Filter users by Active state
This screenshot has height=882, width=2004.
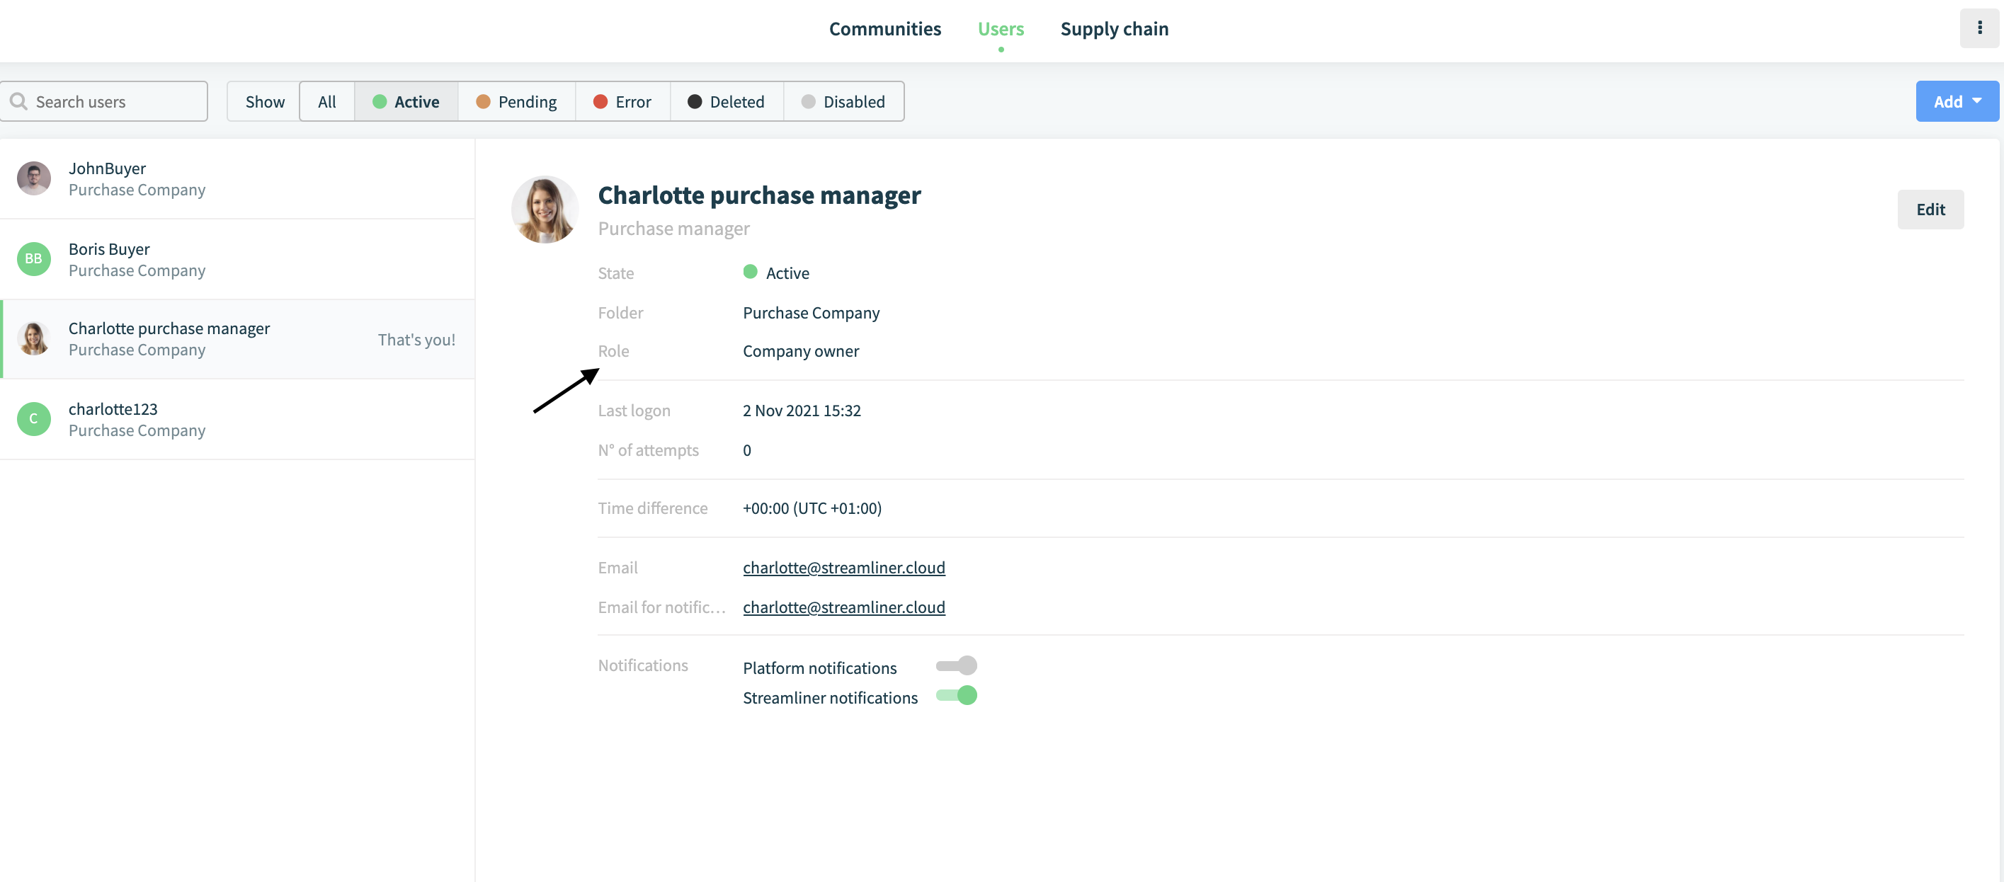coord(406,101)
